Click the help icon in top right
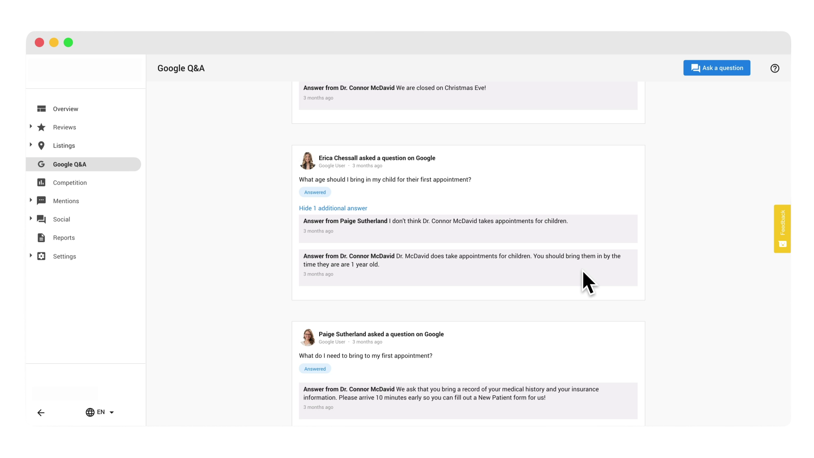Image resolution: width=814 pixels, height=458 pixels. 775,68
